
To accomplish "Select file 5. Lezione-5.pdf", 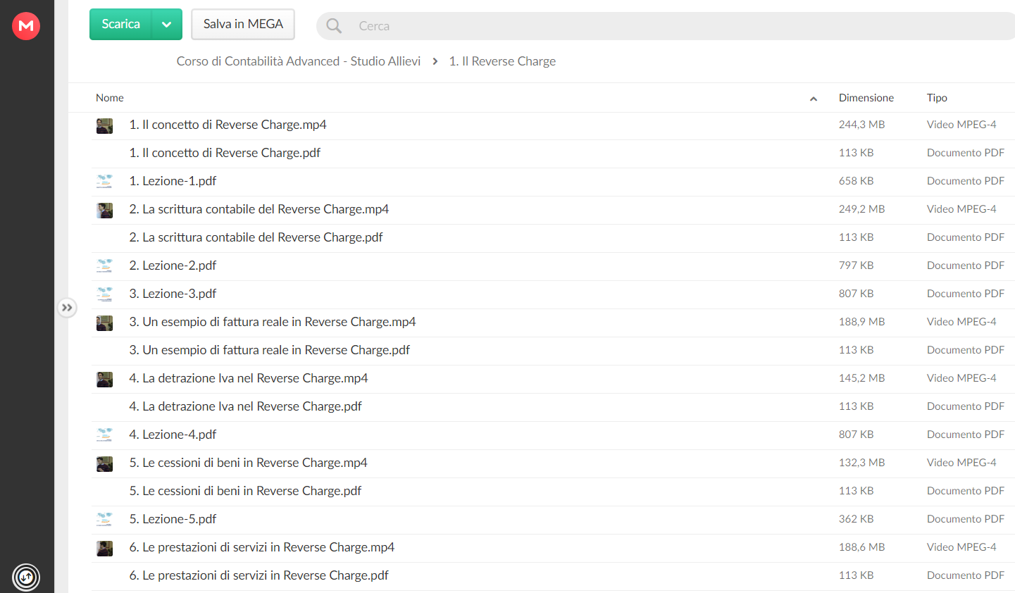I will pyautogui.click(x=173, y=519).
